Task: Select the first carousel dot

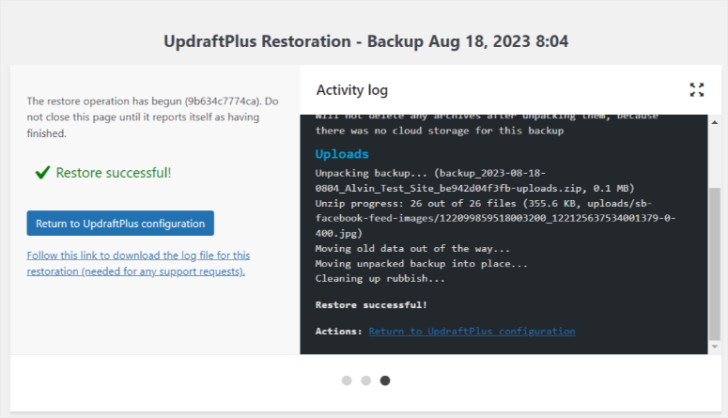Action: tap(347, 380)
